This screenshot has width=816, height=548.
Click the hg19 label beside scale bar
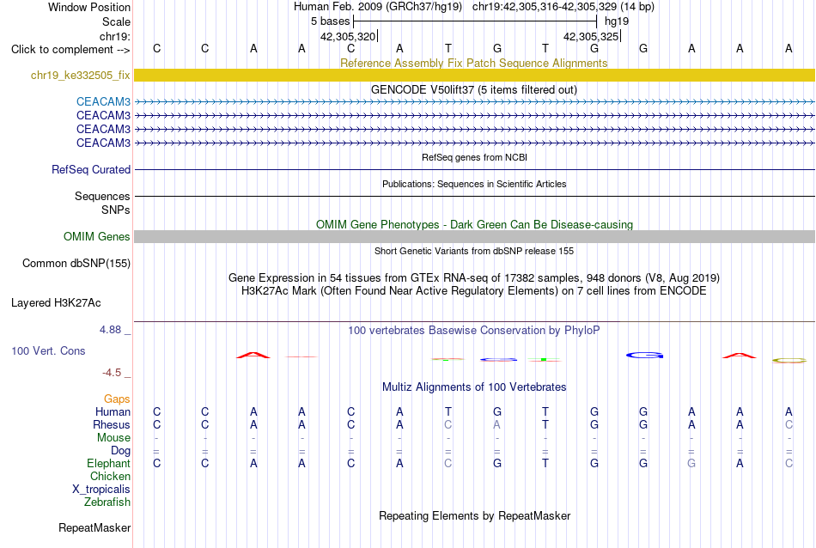coord(617,21)
